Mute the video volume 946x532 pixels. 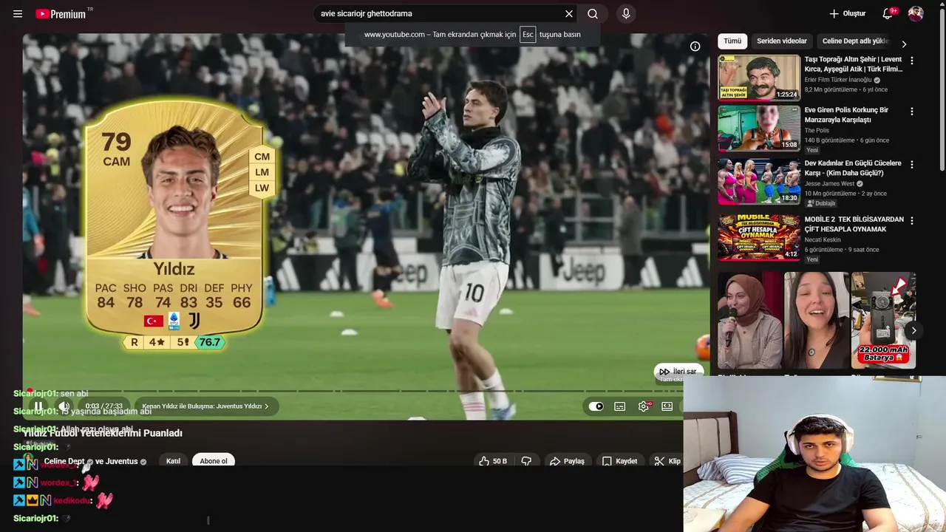click(x=64, y=406)
